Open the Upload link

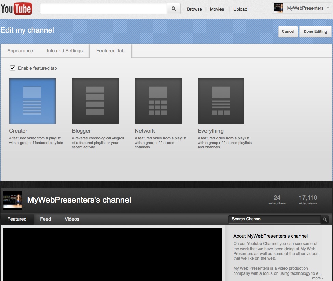(x=240, y=9)
